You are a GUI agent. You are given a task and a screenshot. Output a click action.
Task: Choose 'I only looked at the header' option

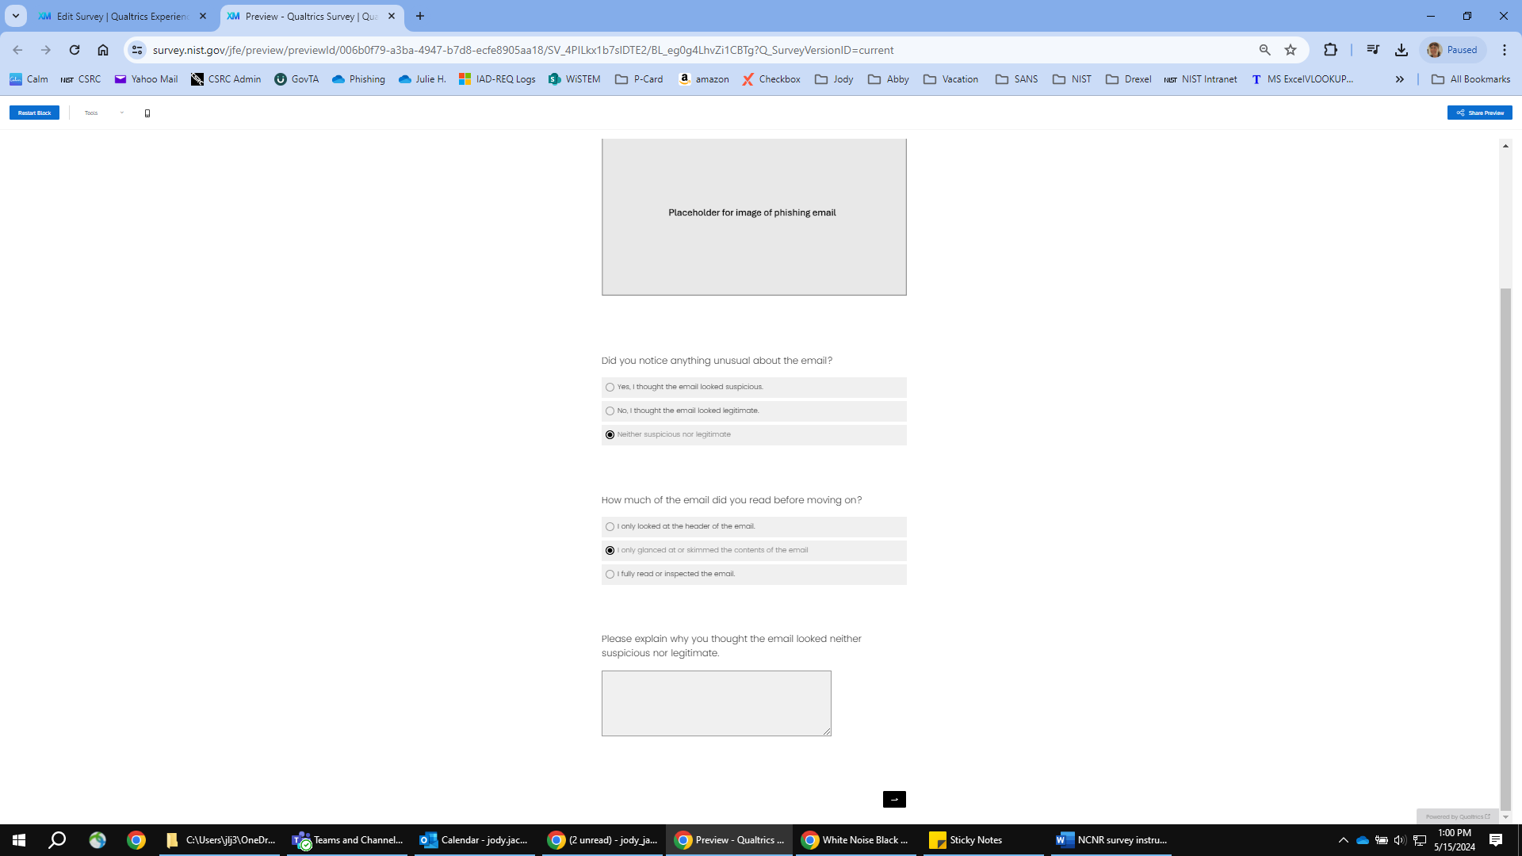tap(610, 527)
